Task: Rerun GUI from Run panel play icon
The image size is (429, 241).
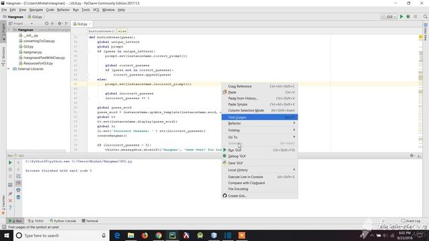Action: tap(10, 163)
